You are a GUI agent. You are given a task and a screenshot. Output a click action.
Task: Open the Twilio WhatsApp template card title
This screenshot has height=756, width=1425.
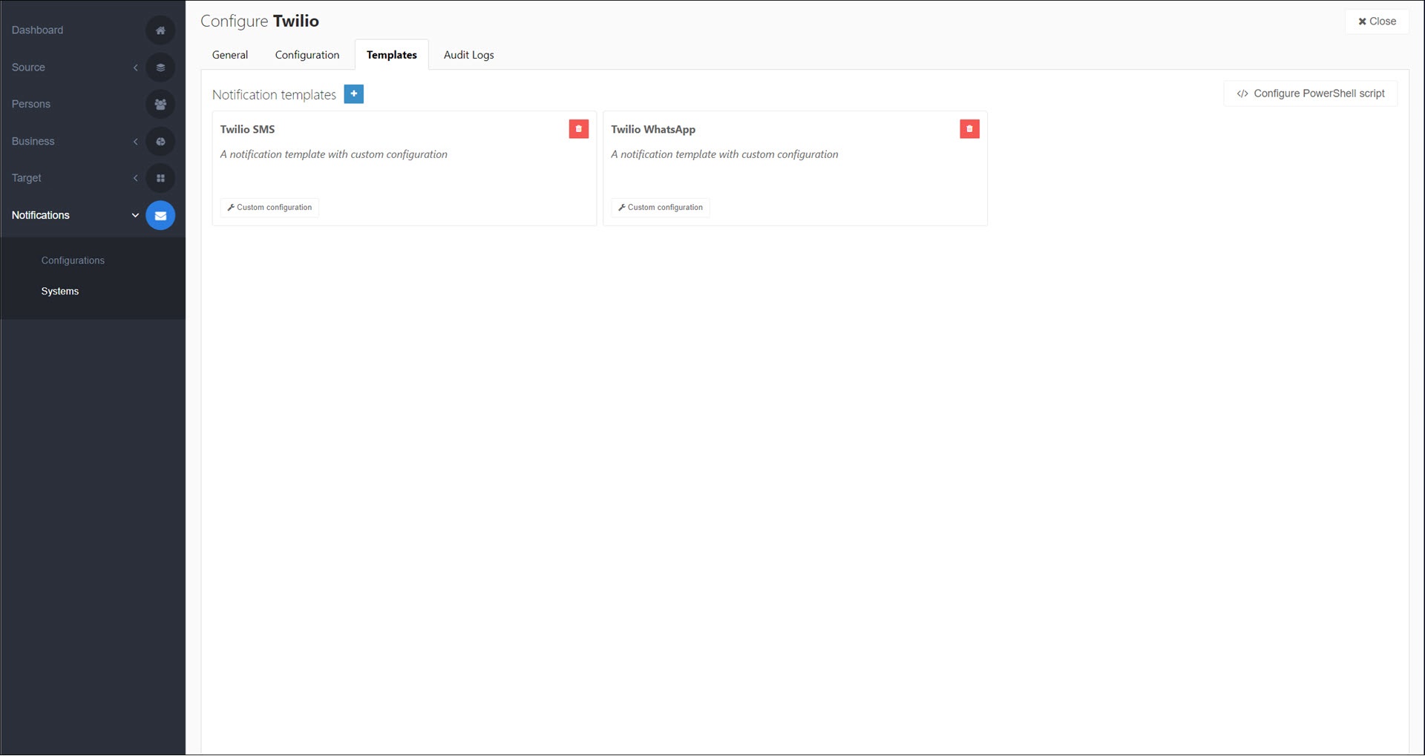(653, 129)
